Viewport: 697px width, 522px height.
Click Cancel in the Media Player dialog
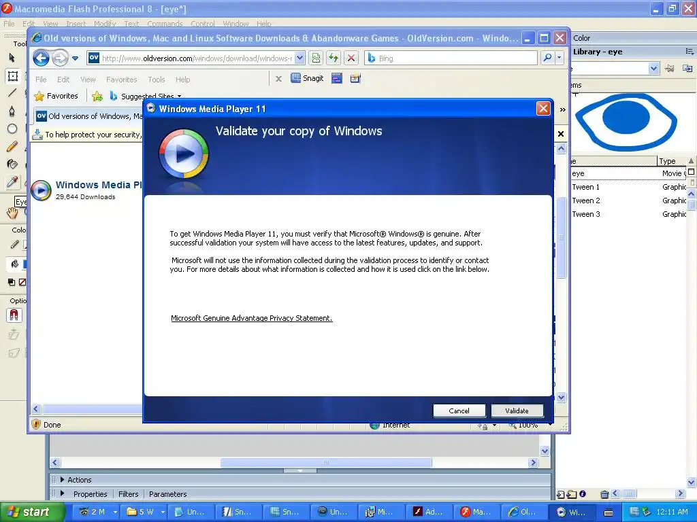[x=459, y=411]
